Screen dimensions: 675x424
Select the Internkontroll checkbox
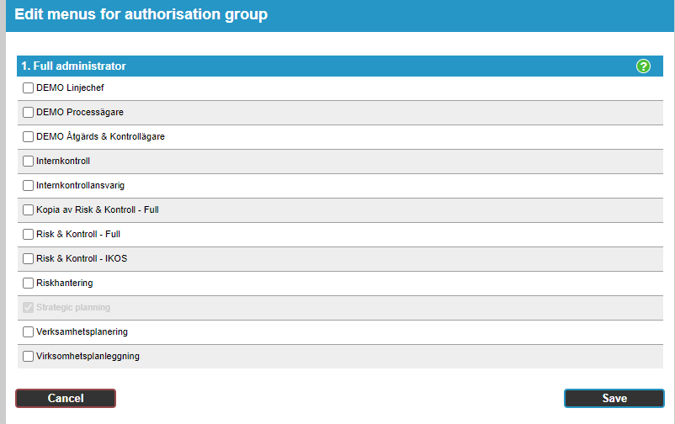coord(28,161)
